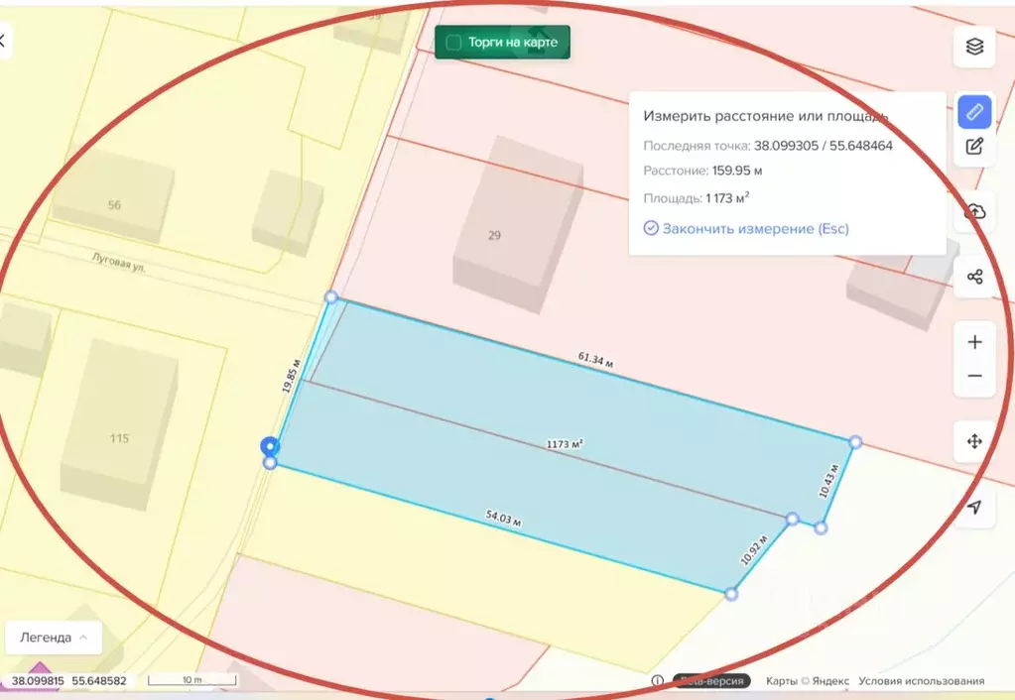Zoom out with the minus button

[974, 377]
